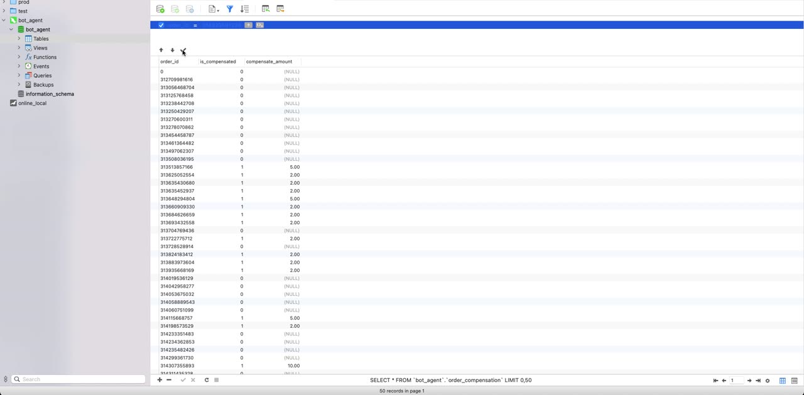Image resolution: width=804 pixels, height=395 pixels.
Task: Click the page number field
Action: pyautogui.click(x=736, y=381)
